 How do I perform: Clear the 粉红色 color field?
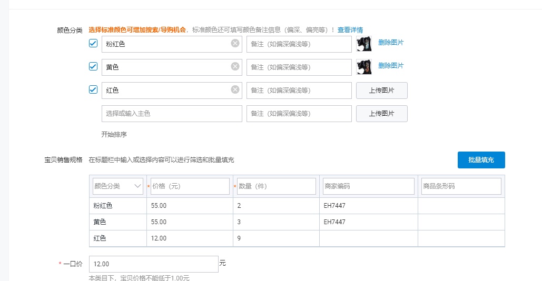pyautogui.click(x=235, y=44)
